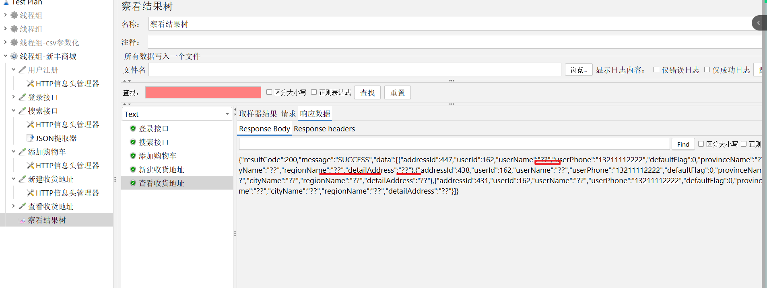Image resolution: width=767 pixels, height=288 pixels.
Task: Click the 察看结果树 listener chart icon
Action: (22, 221)
